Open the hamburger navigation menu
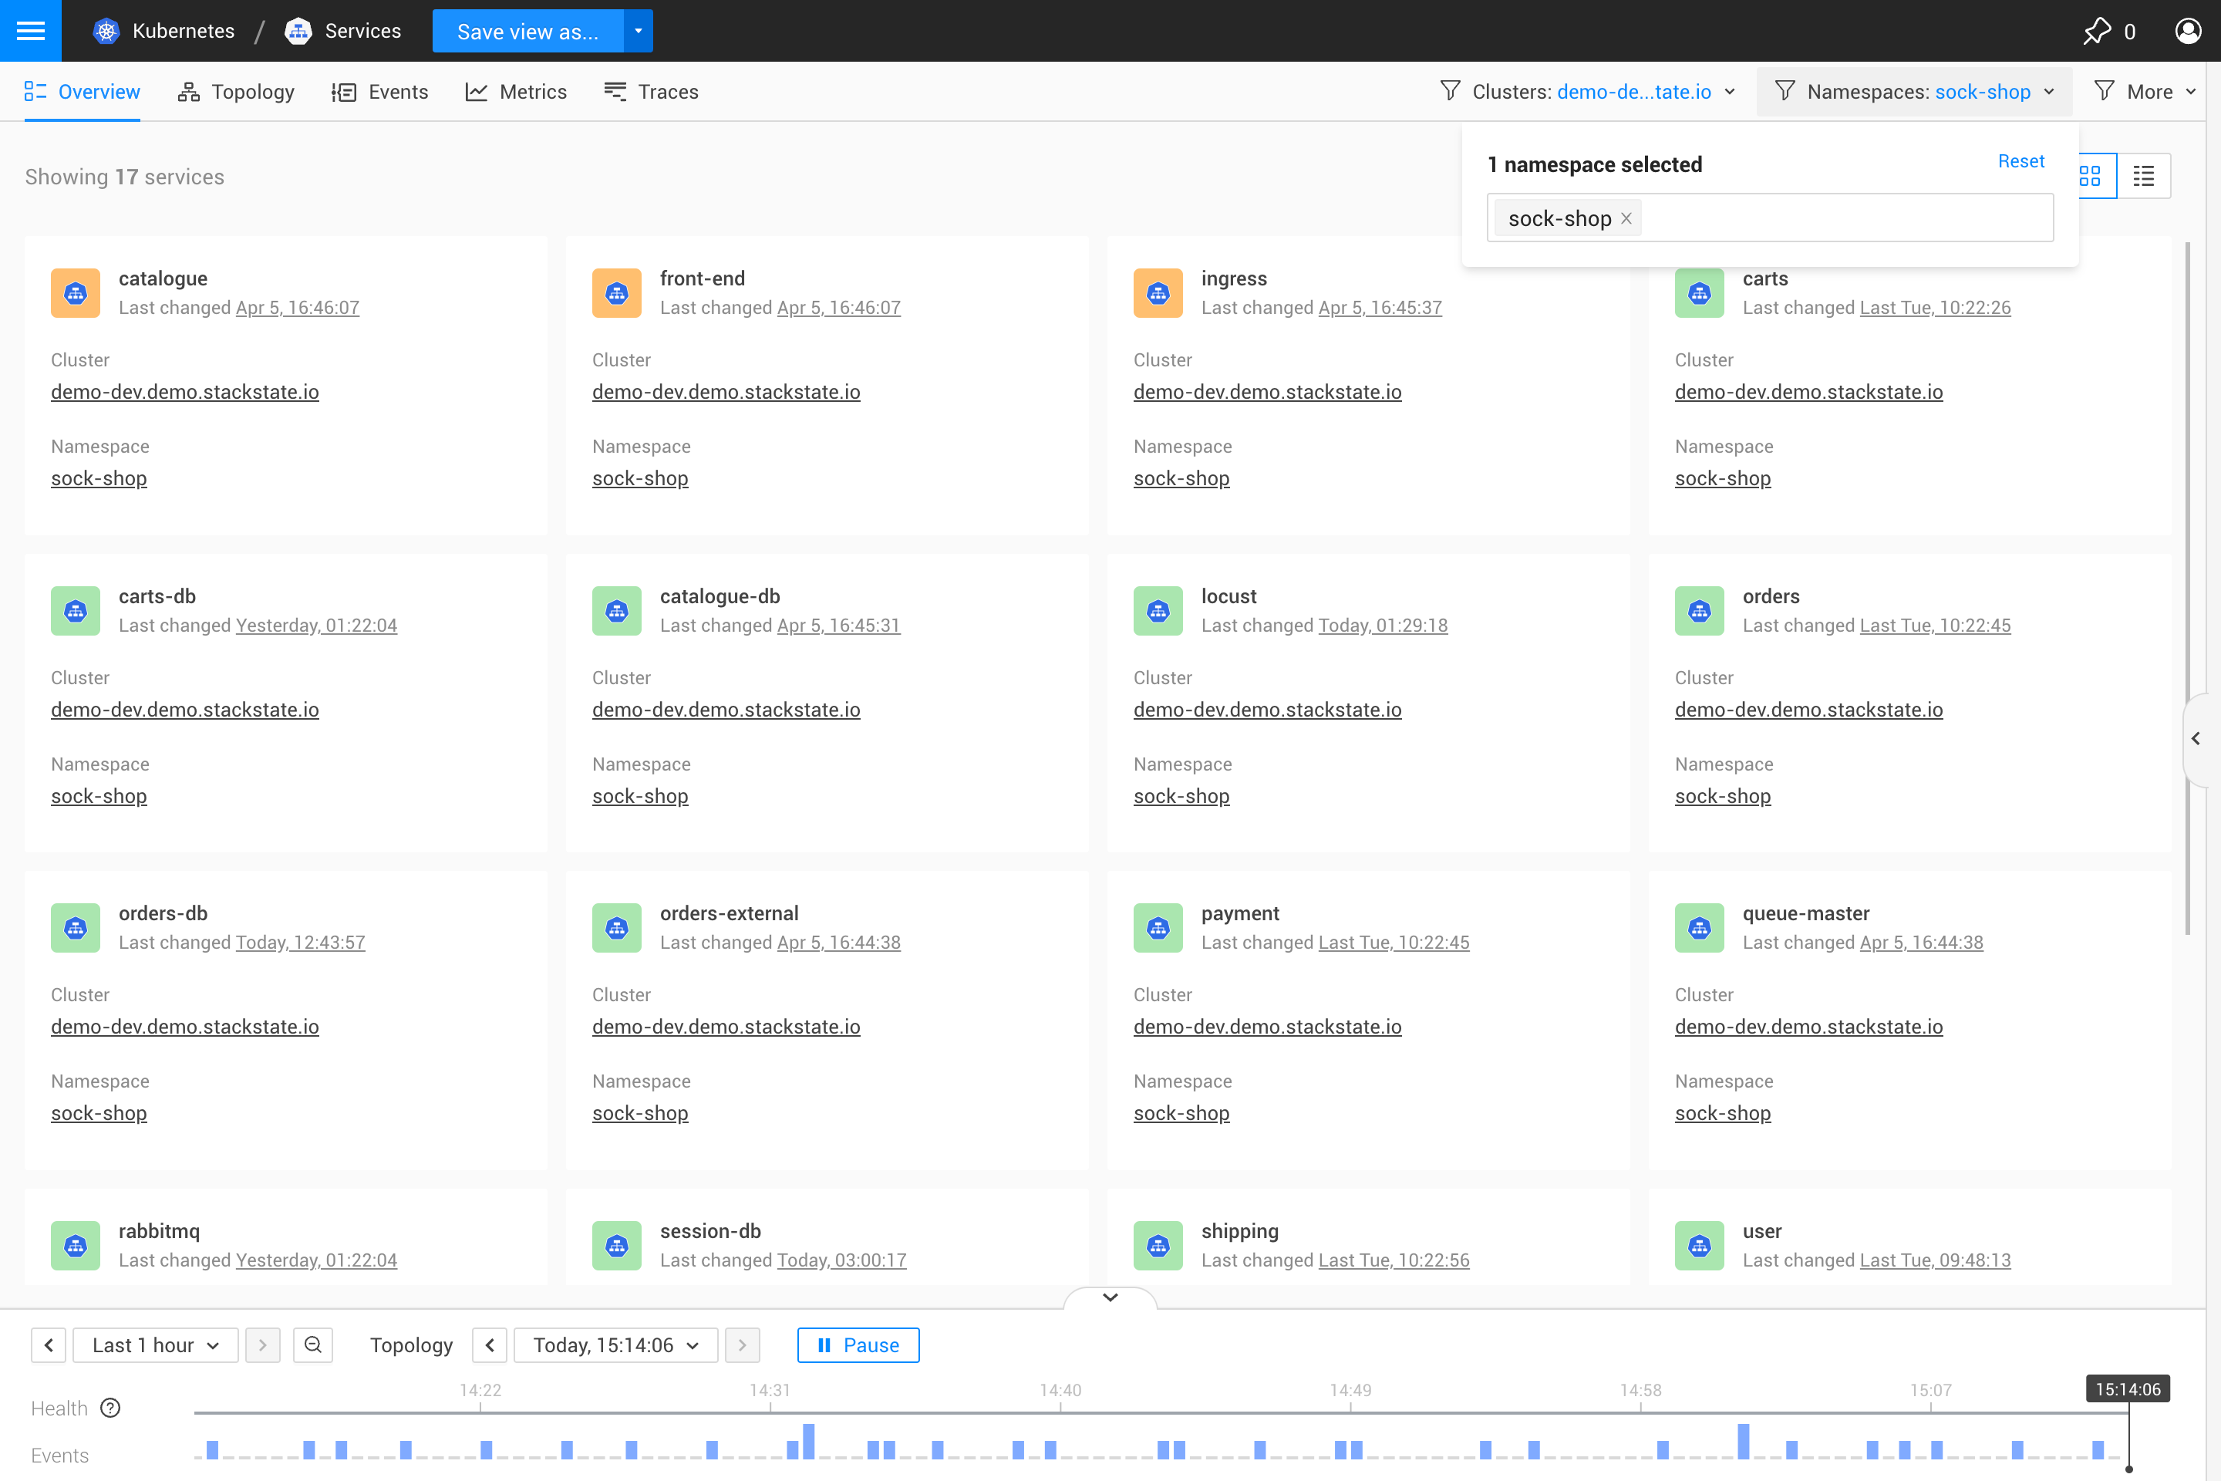 [x=30, y=30]
